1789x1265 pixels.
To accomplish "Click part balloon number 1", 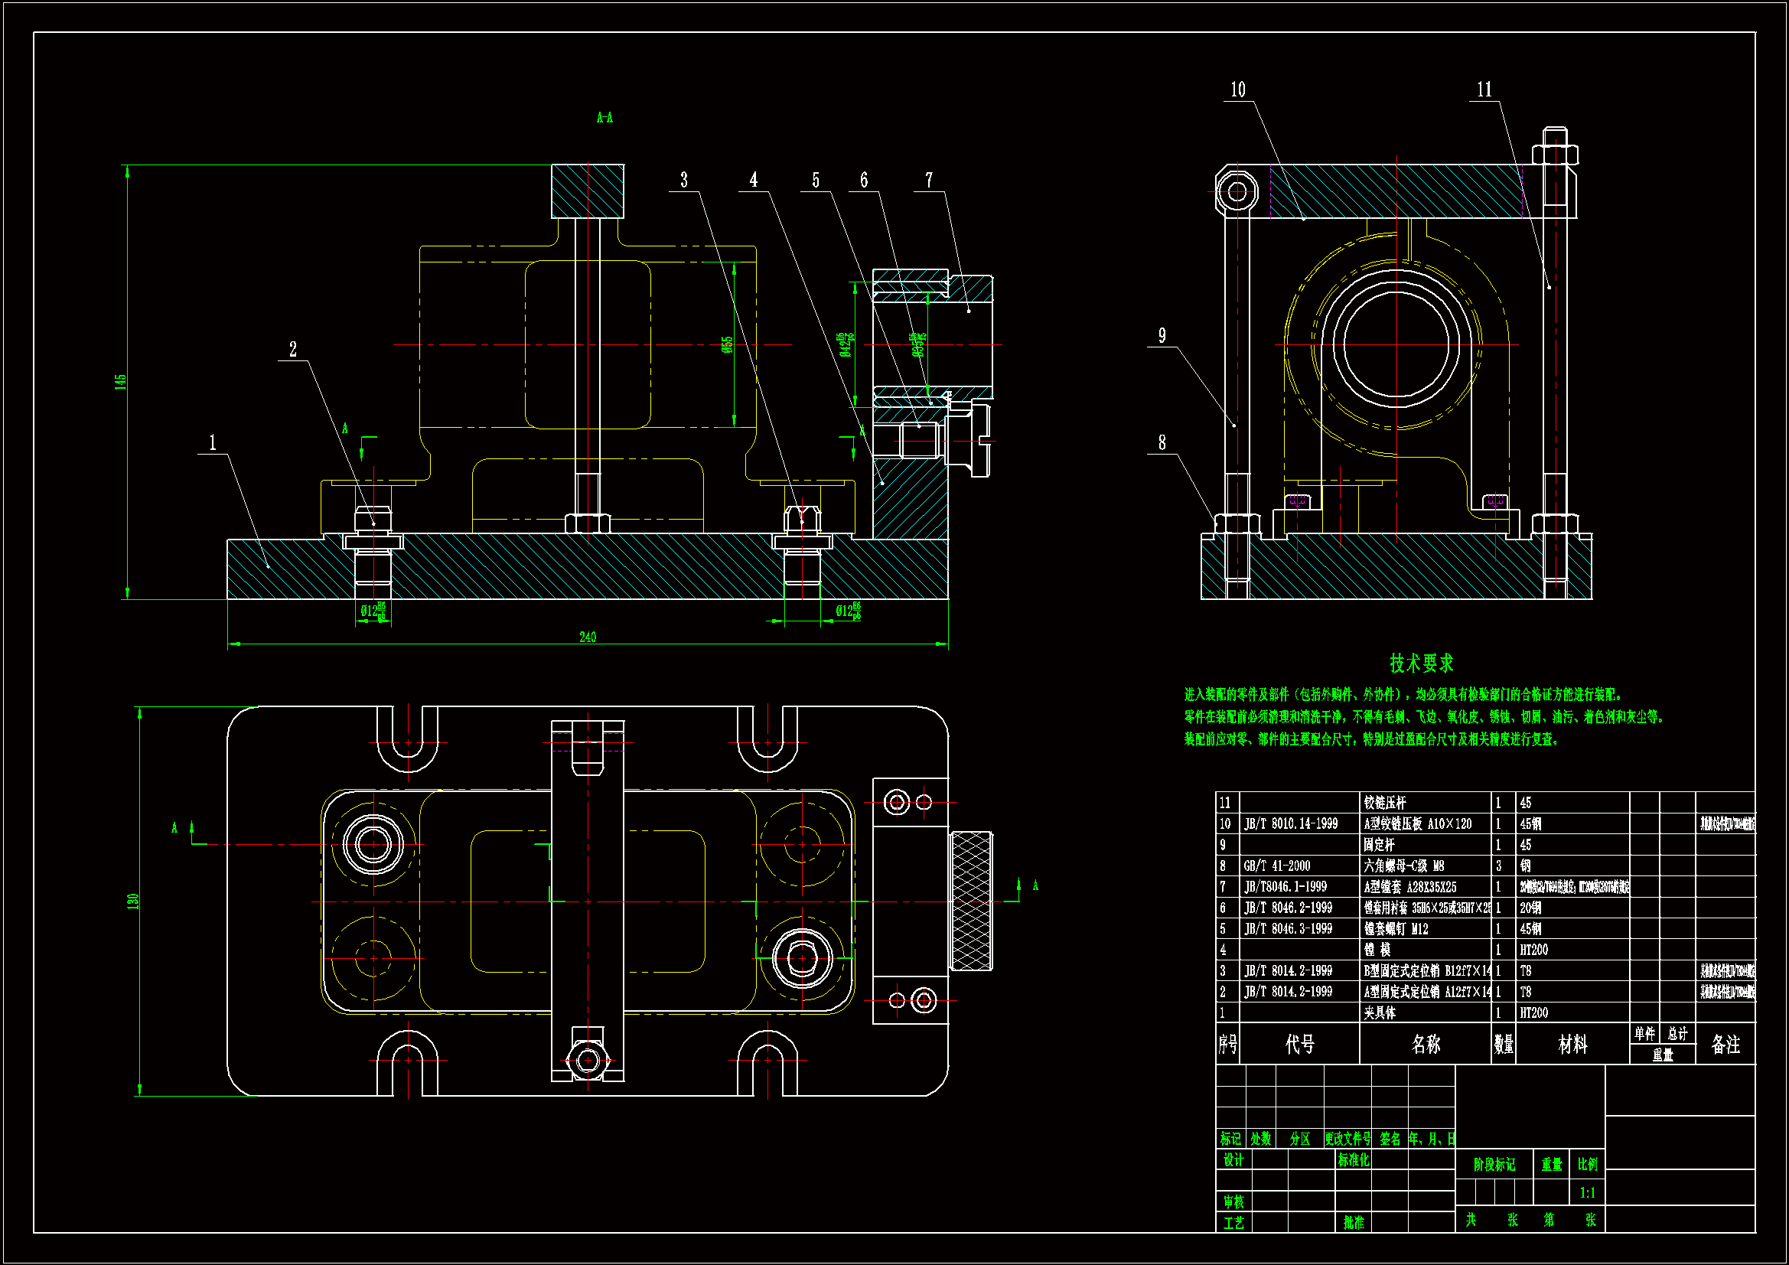I will pyautogui.click(x=213, y=442).
